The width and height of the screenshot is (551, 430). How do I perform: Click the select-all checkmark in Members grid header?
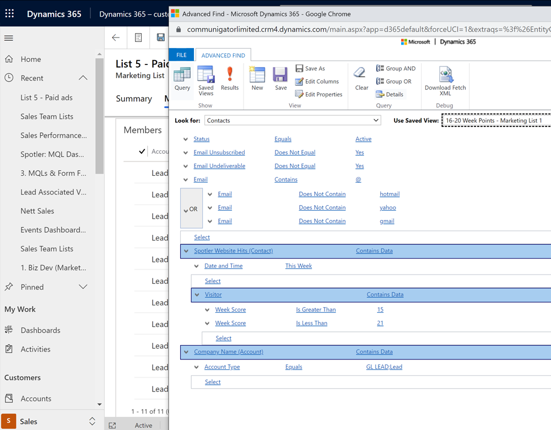coord(142,151)
